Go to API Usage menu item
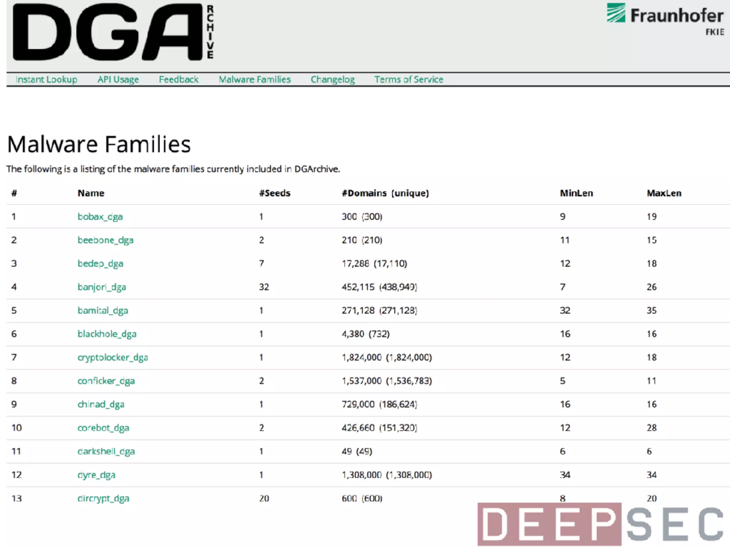 click(118, 79)
